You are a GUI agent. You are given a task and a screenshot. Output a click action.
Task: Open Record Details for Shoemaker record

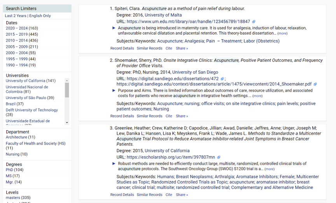pos(122,116)
